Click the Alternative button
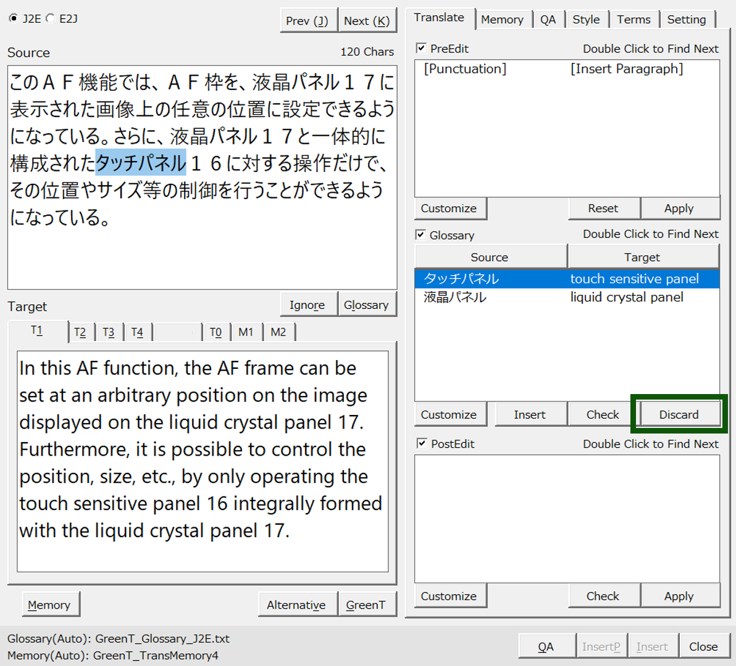The width and height of the screenshot is (736, 666). click(x=296, y=605)
